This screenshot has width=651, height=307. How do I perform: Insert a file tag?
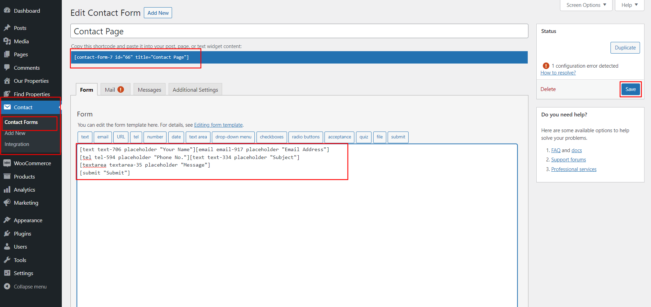tap(379, 137)
